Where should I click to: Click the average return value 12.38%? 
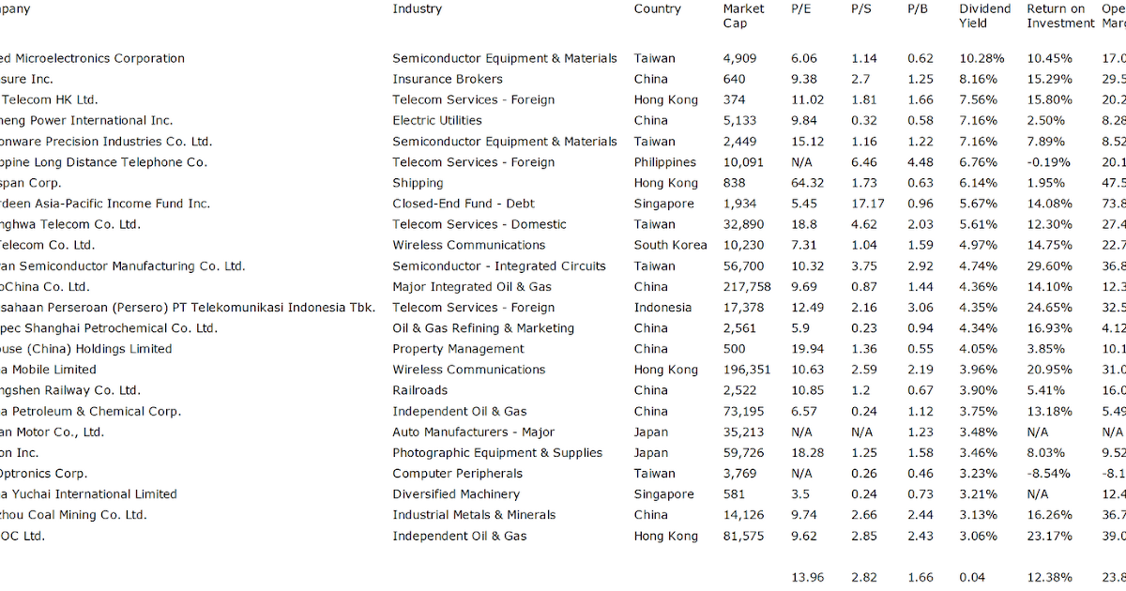pos(1049,577)
